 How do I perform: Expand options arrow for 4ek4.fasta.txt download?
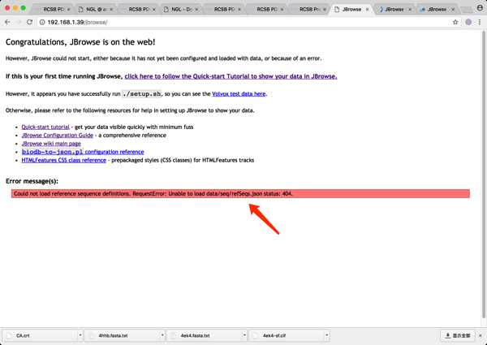pyautogui.click(x=244, y=335)
